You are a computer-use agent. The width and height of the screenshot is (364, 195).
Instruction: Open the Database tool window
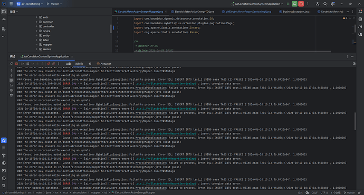360,19
